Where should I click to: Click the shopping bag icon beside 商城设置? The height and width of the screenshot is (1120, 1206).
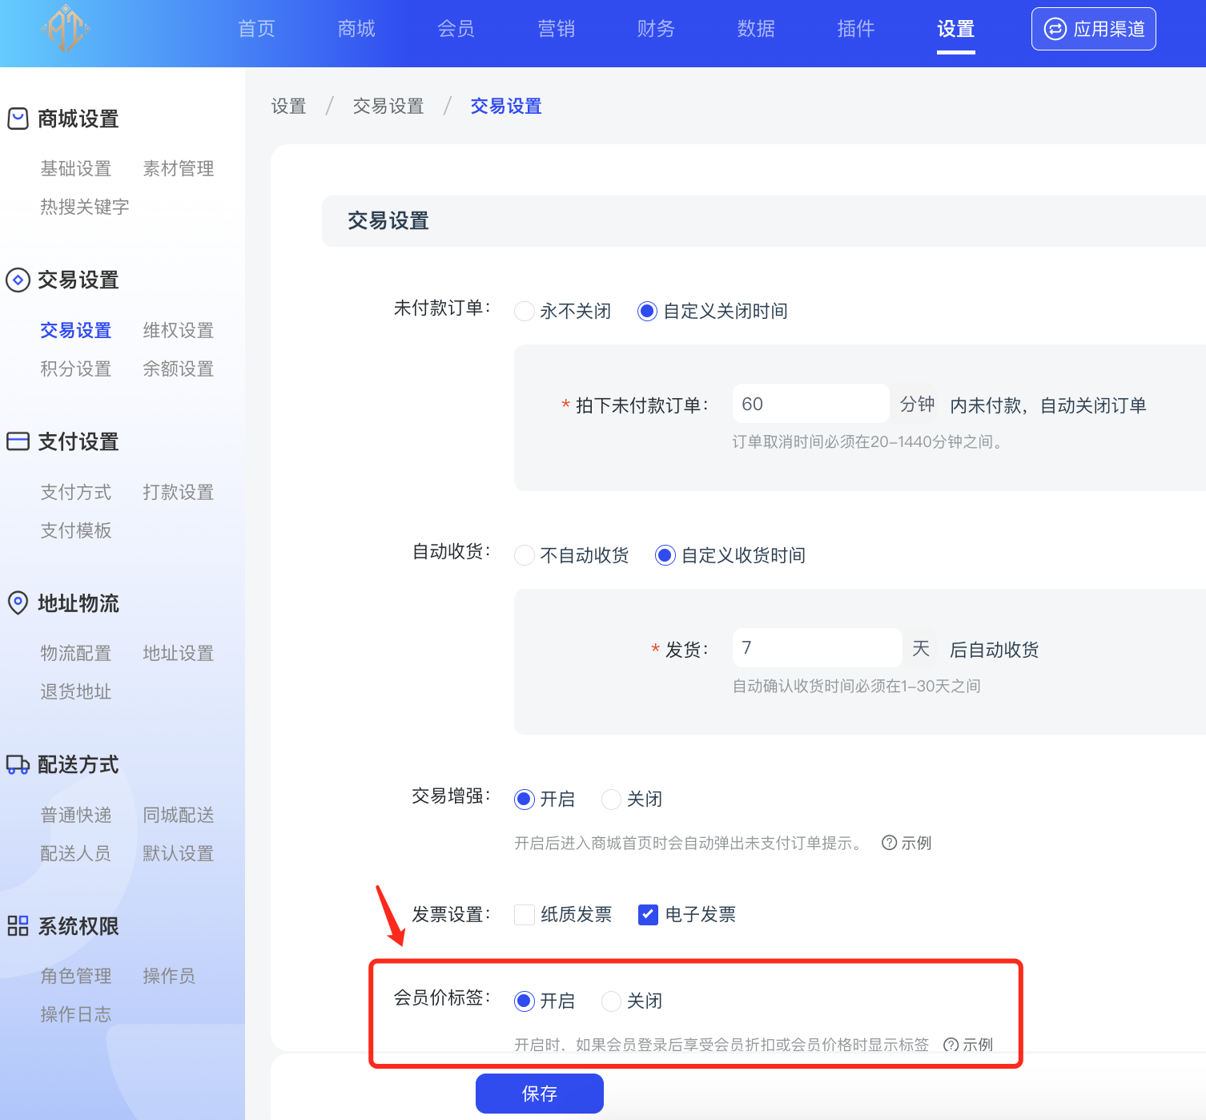pyautogui.click(x=18, y=119)
